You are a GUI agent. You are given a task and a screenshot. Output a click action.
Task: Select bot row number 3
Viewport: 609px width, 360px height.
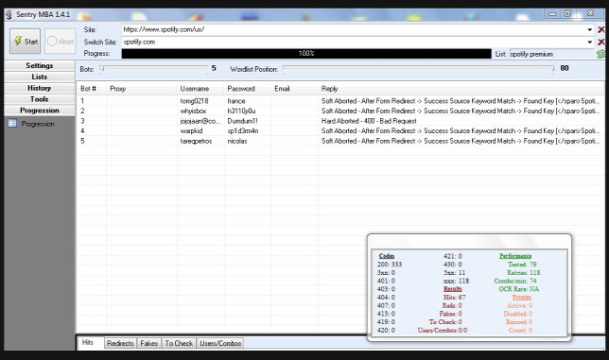[x=340, y=121]
